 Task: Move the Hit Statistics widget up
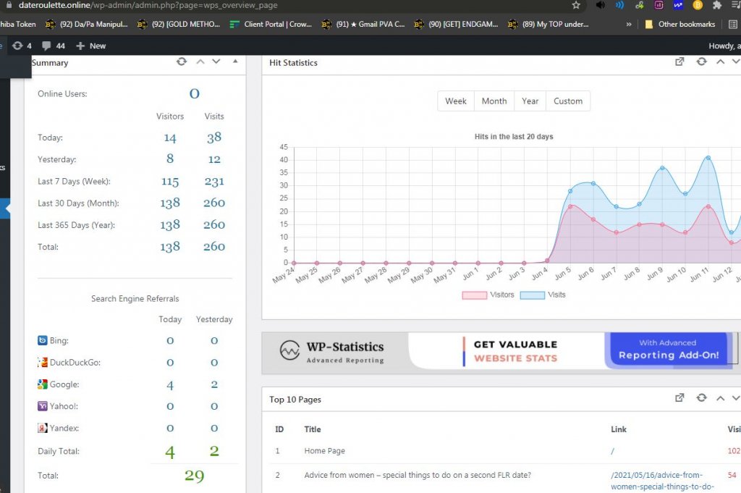[720, 62]
